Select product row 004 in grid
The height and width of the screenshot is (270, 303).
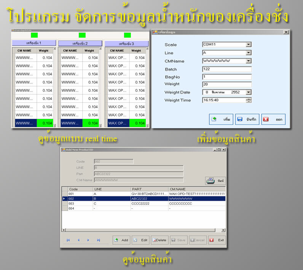(x=144, y=208)
